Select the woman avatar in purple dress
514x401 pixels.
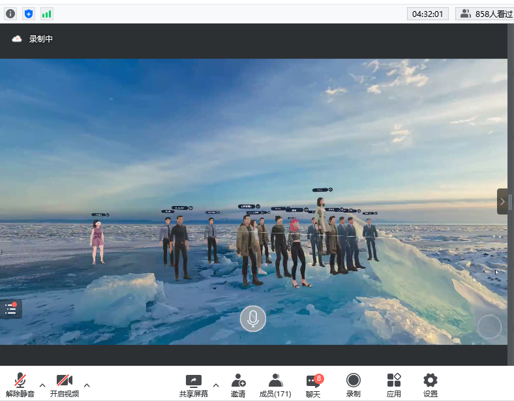[97, 242]
